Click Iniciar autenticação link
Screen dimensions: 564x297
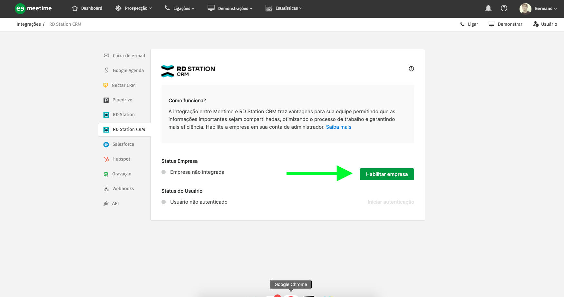(x=391, y=202)
